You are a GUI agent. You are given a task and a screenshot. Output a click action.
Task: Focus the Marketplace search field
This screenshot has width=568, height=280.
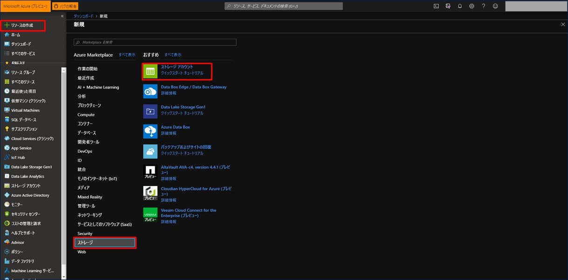click(x=155, y=42)
